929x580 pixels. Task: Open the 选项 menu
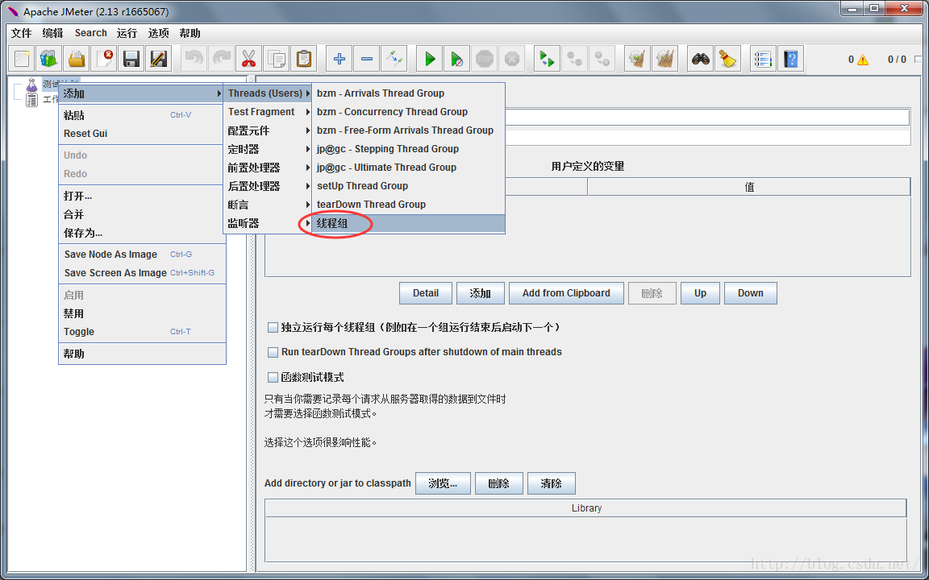(x=158, y=33)
